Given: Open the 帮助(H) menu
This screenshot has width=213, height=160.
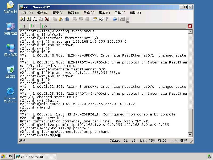Looking at the screenshot, I should point(135,13).
